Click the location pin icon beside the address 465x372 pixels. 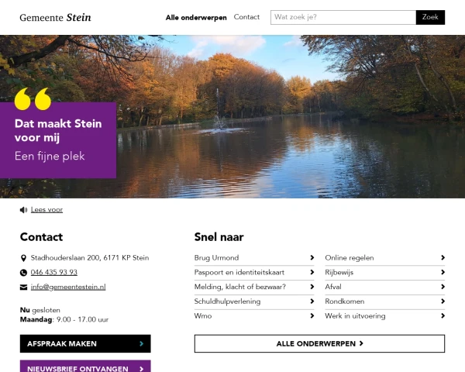[x=23, y=258]
